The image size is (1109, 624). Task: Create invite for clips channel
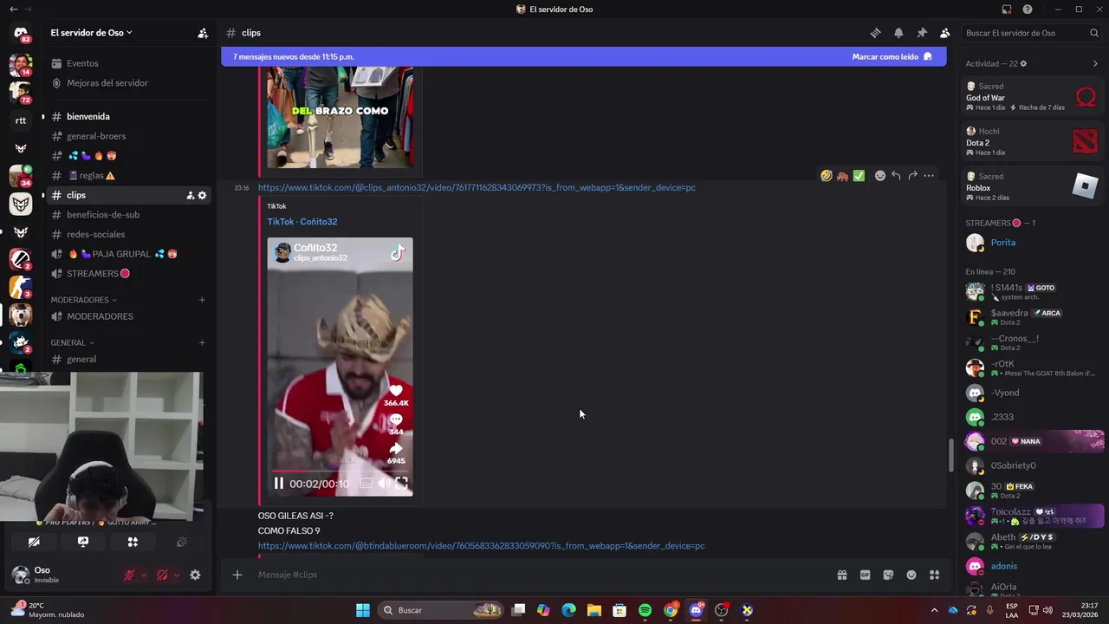(190, 195)
